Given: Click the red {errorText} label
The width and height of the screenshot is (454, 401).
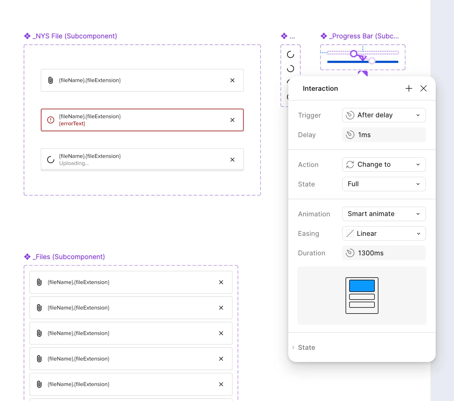Looking at the screenshot, I should pyautogui.click(x=72, y=124).
